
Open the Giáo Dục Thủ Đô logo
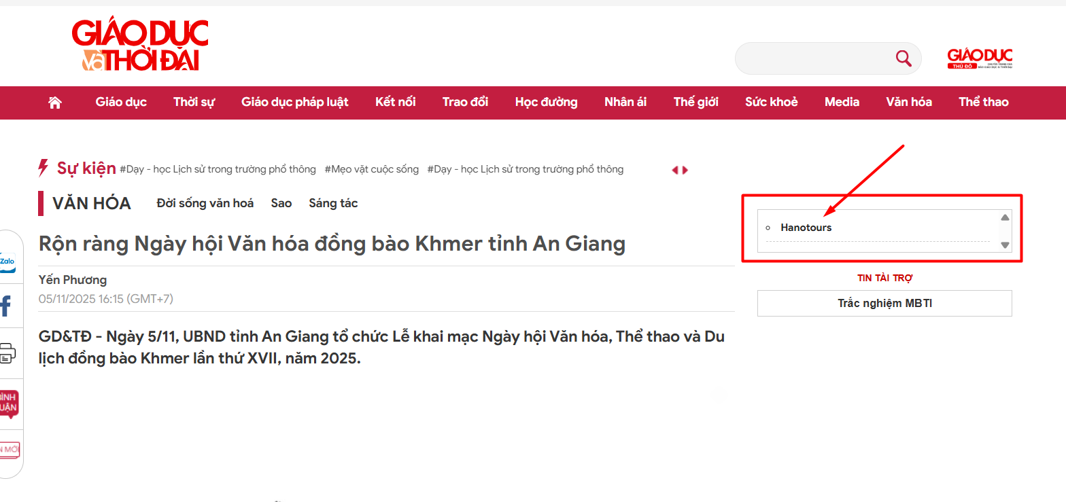[x=980, y=59]
